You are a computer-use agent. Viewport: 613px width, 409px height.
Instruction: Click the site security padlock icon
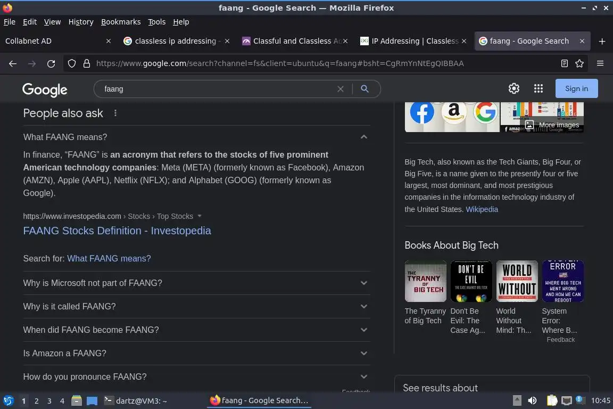[x=87, y=63]
